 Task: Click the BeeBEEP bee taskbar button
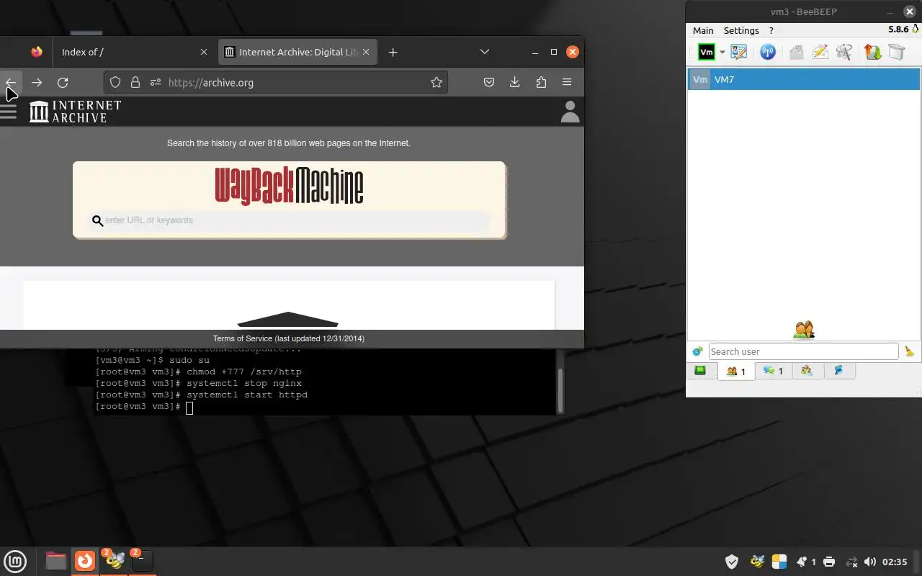[x=114, y=560]
